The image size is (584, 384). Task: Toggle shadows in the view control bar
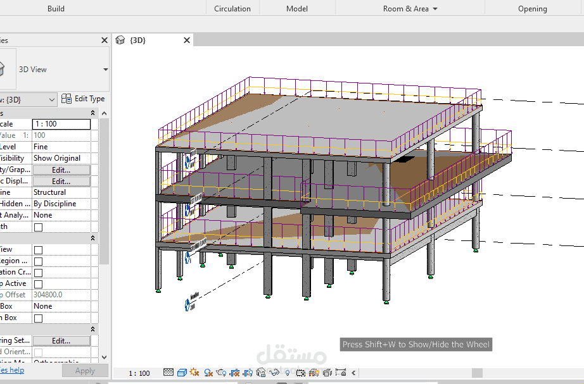click(x=207, y=373)
